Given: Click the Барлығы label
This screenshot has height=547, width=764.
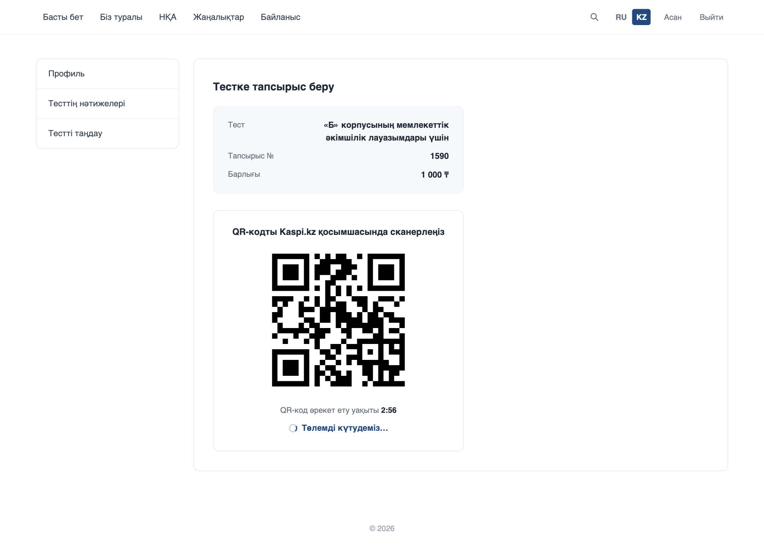Looking at the screenshot, I should pos(244,174).
